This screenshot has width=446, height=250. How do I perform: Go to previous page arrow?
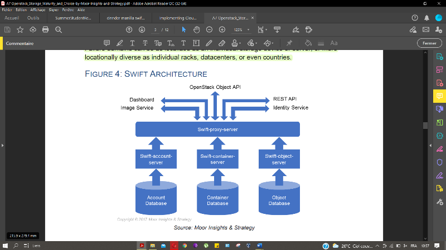tap(129, 29)
